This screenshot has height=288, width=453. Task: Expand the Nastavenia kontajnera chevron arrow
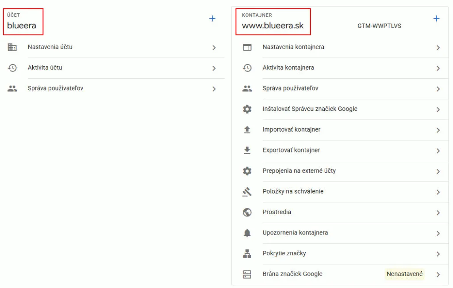click(438, 48)
